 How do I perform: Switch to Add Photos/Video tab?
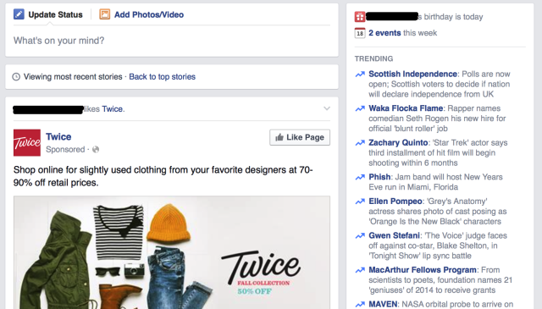(x=141, y=14)
